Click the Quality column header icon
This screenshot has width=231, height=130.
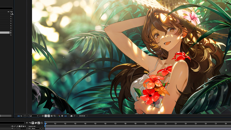coord(16,126)
